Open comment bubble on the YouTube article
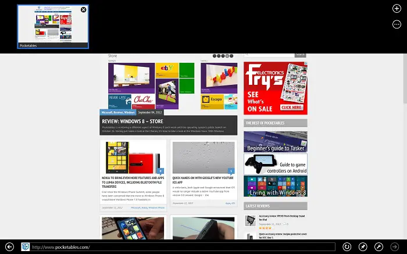Viewport: 407px width, 254px height. point(231,171)
